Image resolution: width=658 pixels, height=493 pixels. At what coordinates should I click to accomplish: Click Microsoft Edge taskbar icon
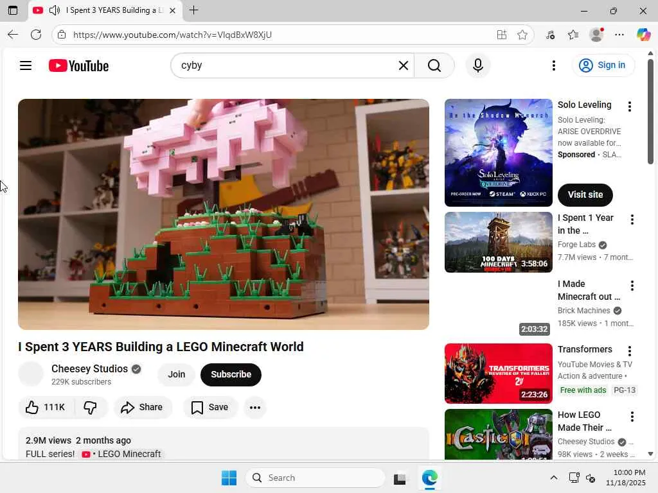[x=430, y=478]
